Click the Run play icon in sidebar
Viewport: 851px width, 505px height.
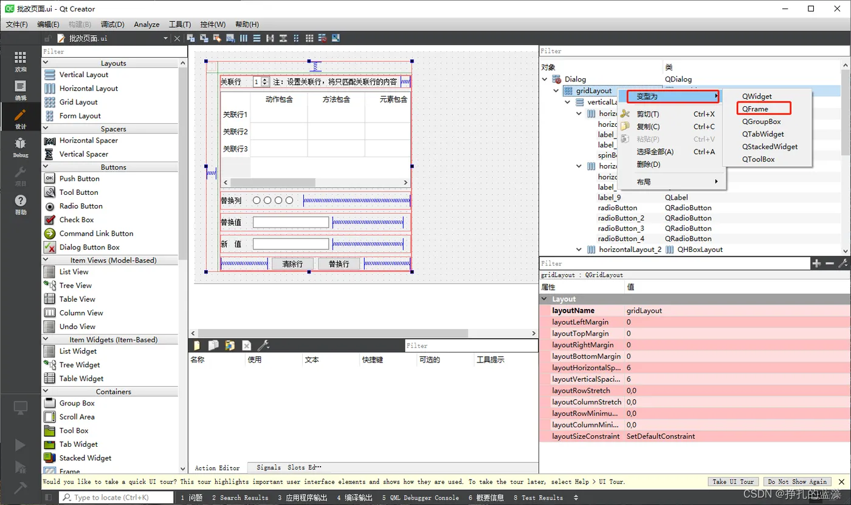click(x=20, y=445)
